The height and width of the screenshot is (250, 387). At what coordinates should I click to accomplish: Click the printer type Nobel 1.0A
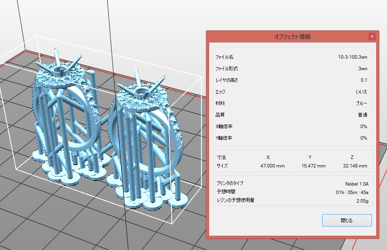pos(356,184)
